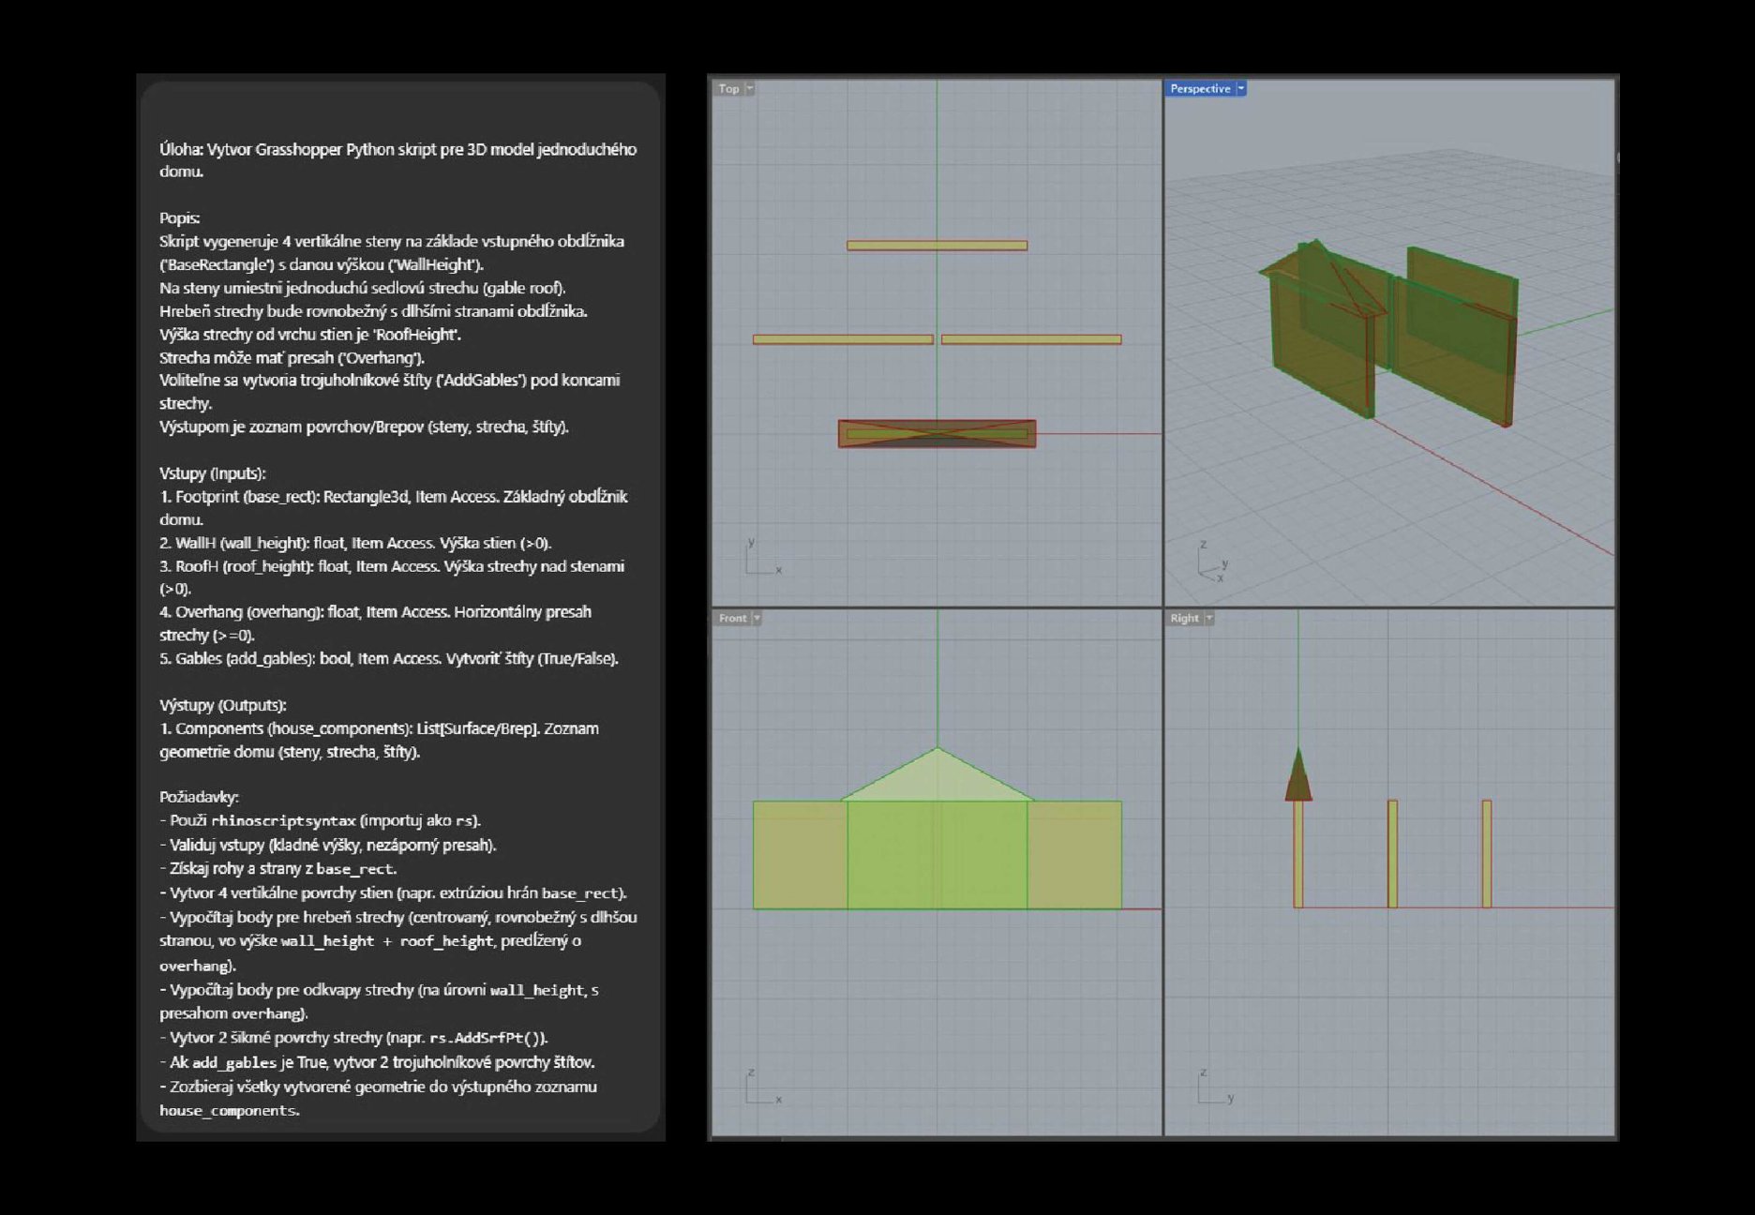Select the topmost wall bar in Top viewport
Image resolution: width=1755 pixels, height=1215 pixels.
click(937, 246)
